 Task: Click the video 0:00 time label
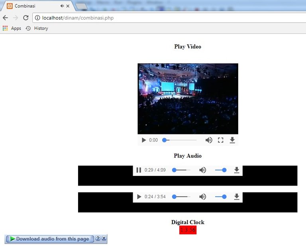[x=153, y=140]
